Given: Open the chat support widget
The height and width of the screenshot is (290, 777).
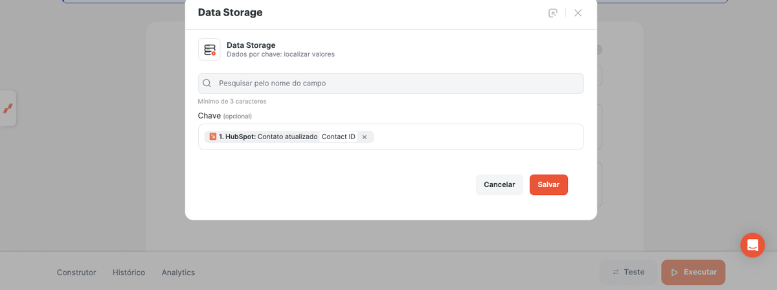Looking at the screenshot, I should click(752, 245).
